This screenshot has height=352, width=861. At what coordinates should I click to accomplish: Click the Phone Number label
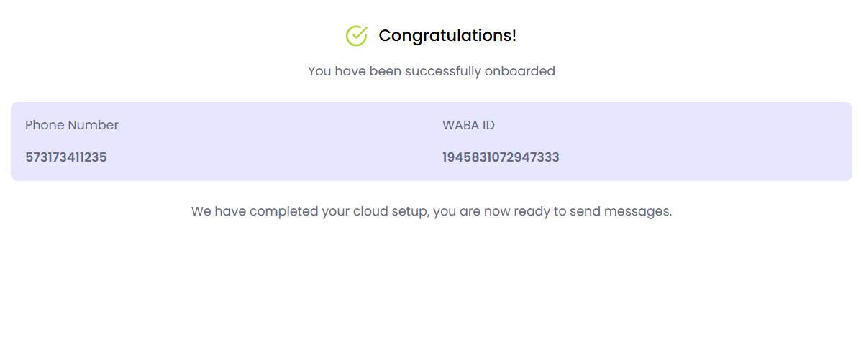(72, 125)
